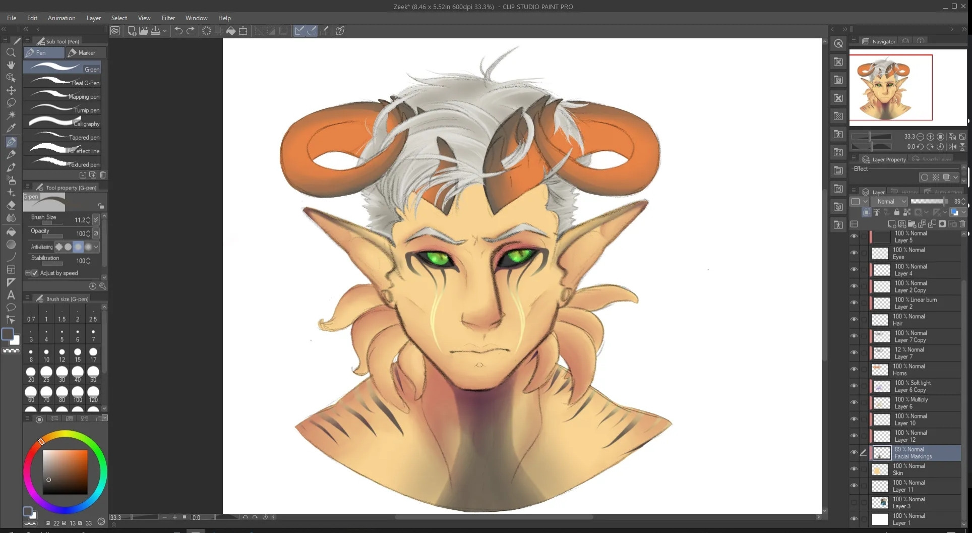
Task: Select the Auto select magic wand tool
Action: pyautogui.click(x=11, y=115)
